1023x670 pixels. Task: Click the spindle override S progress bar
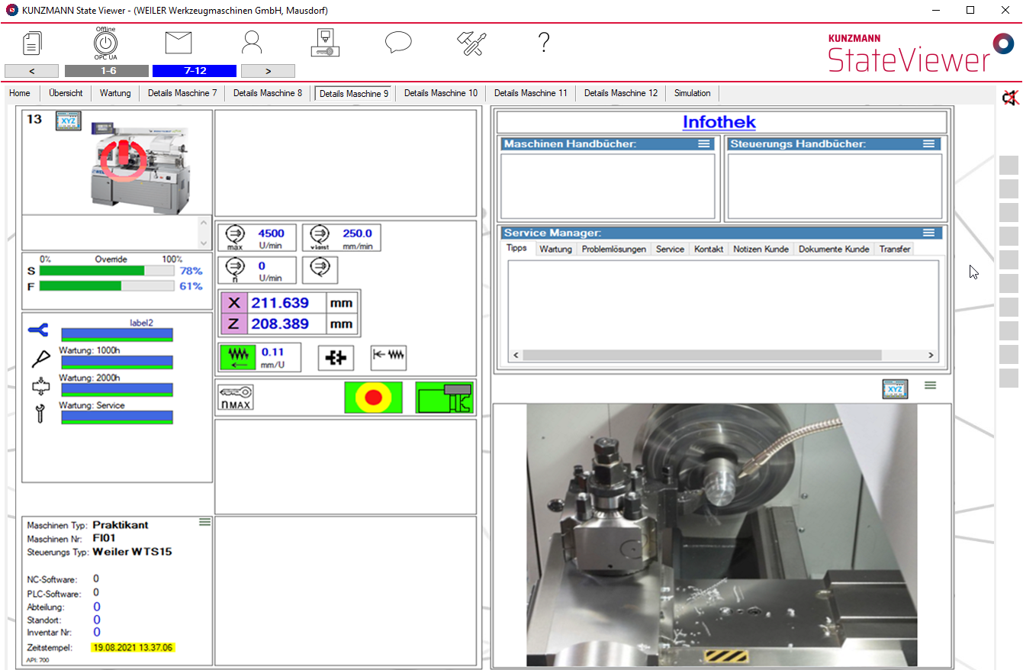(106, 271)
